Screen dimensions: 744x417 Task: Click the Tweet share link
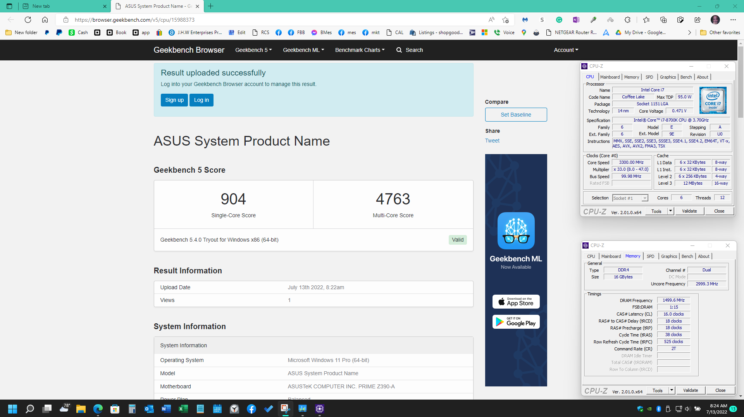coord(492,141)
